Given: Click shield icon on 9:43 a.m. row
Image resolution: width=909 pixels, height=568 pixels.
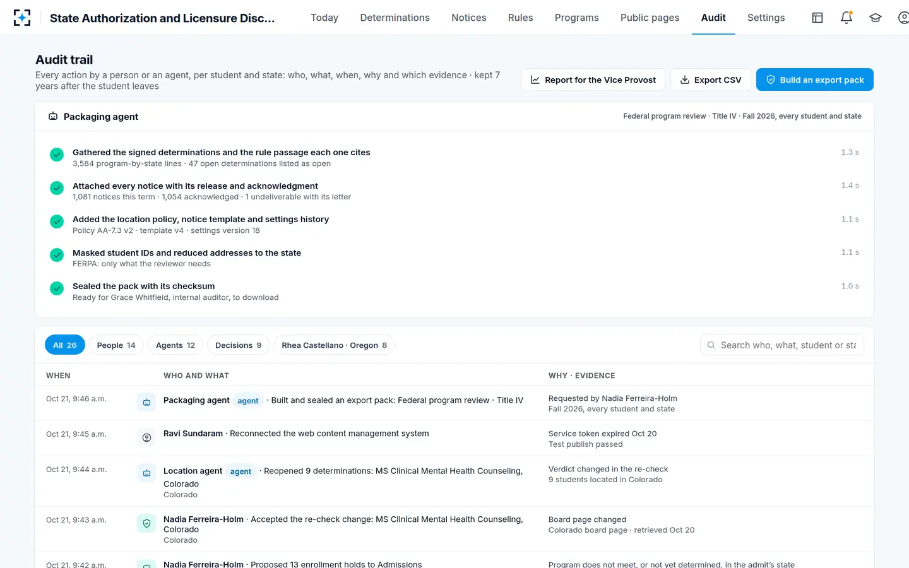Looking at the screenshot, I should (x=146, y=523).
